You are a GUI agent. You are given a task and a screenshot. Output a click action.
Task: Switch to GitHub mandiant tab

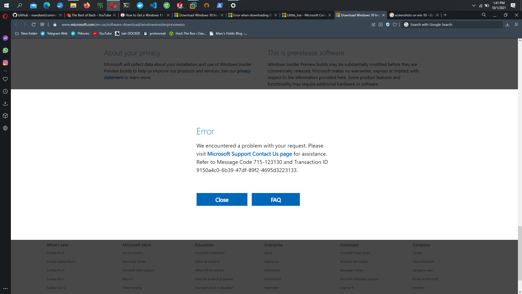(x=37, y=15)
